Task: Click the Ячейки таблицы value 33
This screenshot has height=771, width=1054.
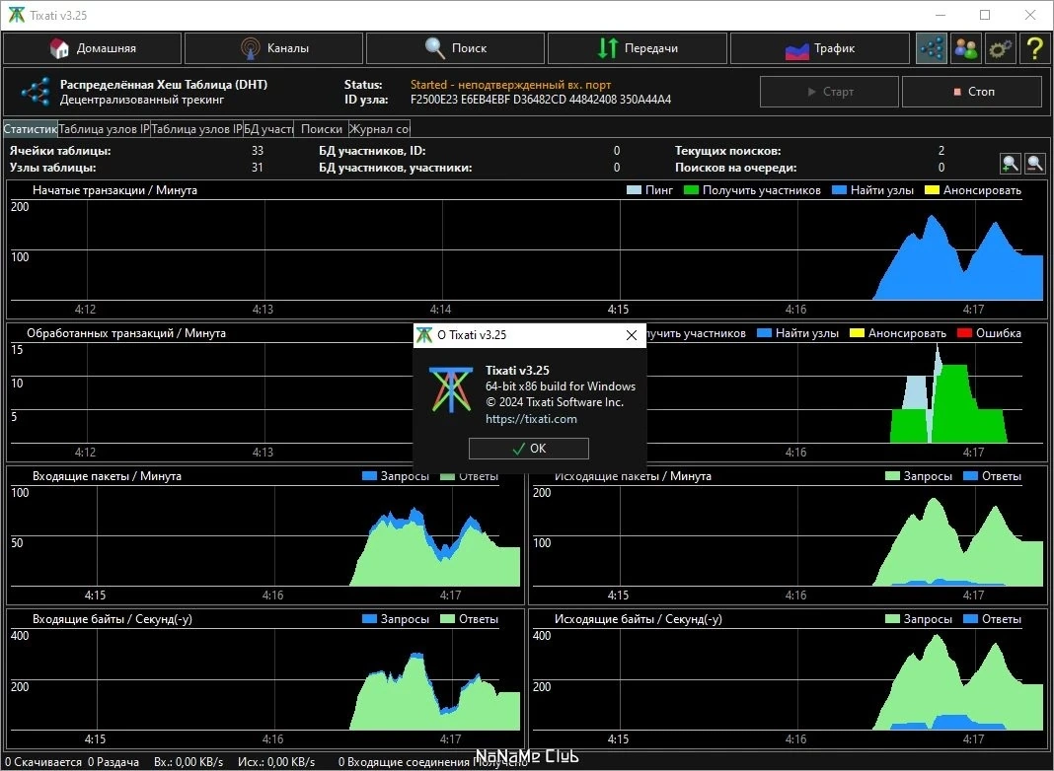Action: pyautogui.click(x=258, y=151)
